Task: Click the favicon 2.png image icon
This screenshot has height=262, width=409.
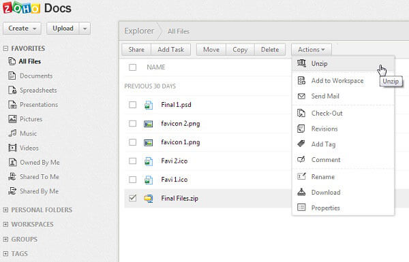Action: pos(149,124)
